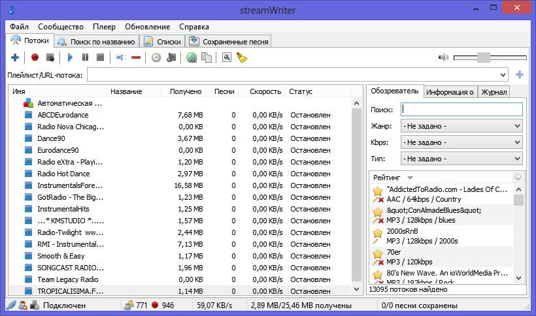Click the music note saved-tracks icon
Image resolution: width=536 pixels, height=316 pixels.
point(171,57)
